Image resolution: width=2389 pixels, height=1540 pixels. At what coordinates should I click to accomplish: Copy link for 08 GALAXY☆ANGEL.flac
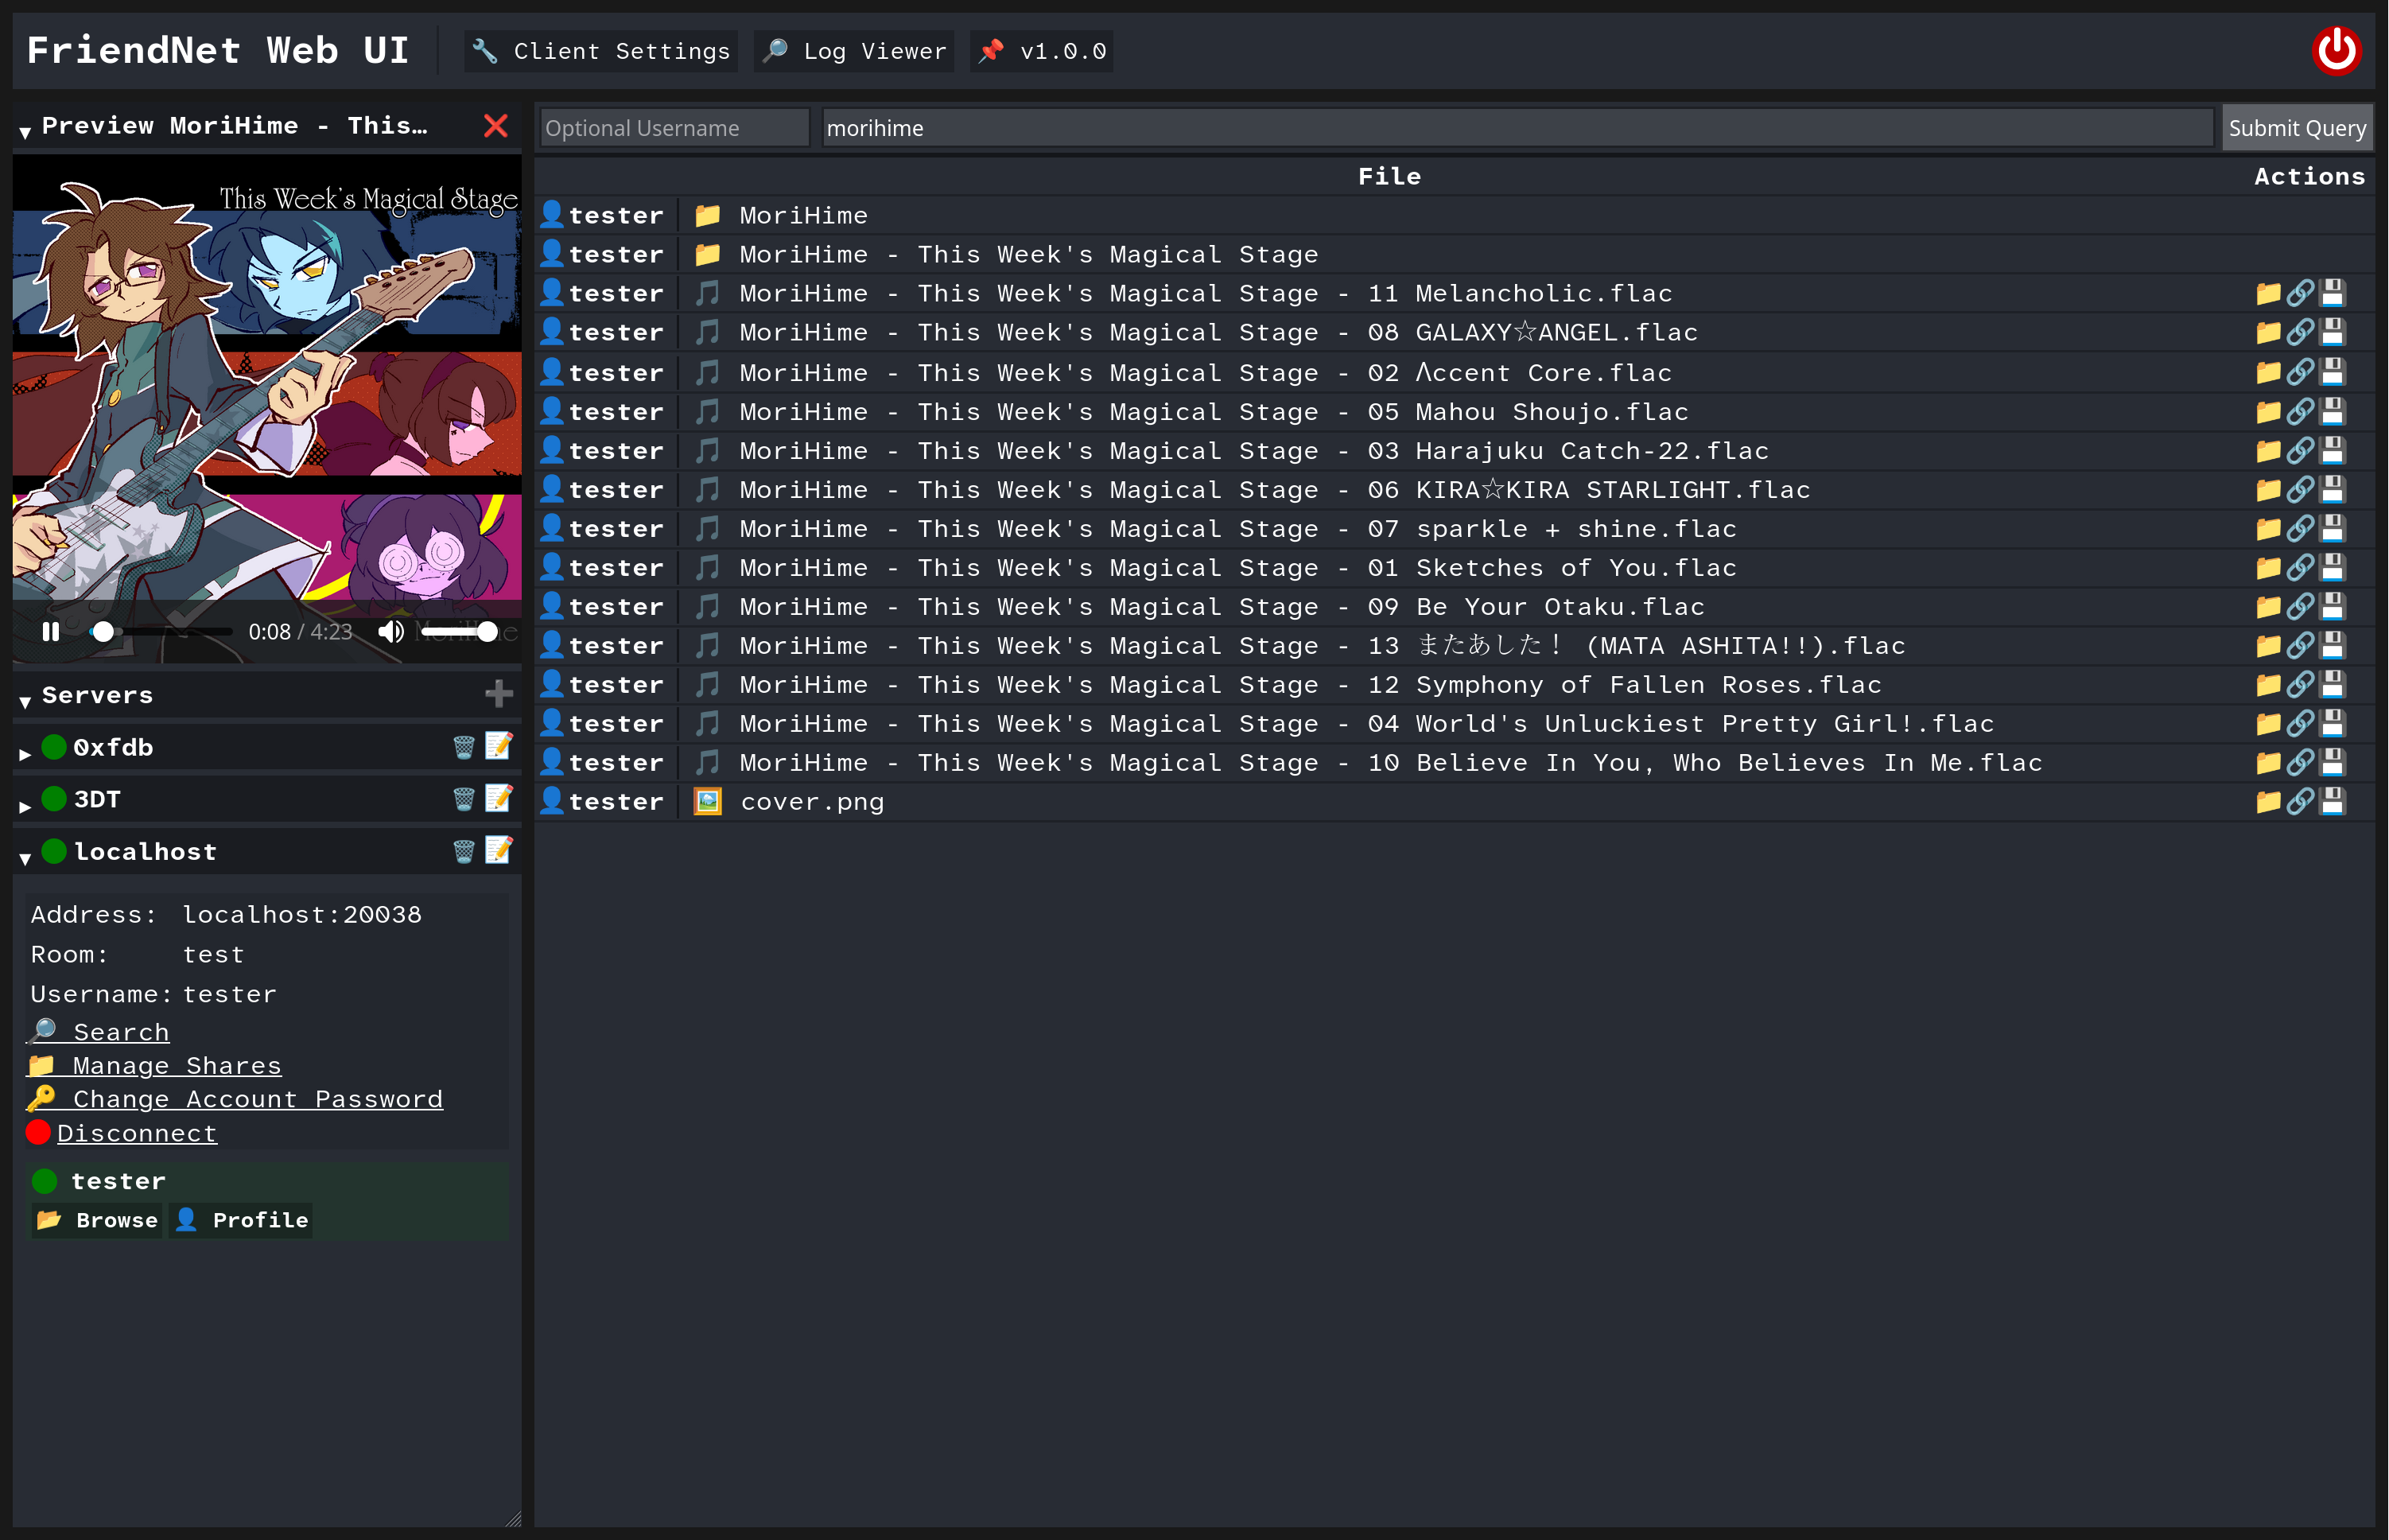tap(2300, 332)
